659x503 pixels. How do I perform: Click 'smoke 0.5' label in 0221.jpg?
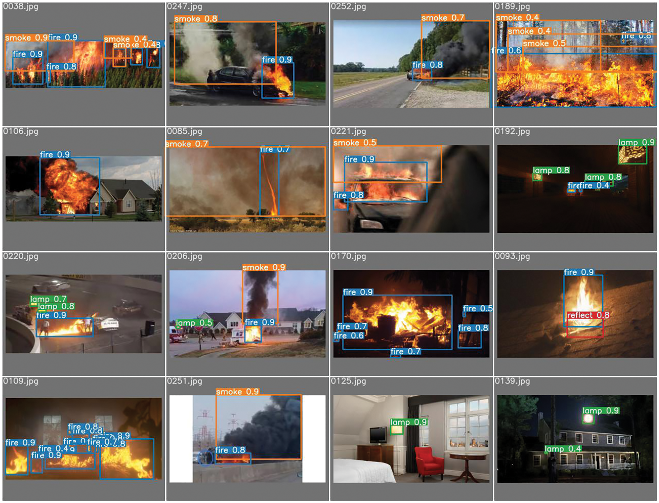pyautogui.click(x=354, y=143)
